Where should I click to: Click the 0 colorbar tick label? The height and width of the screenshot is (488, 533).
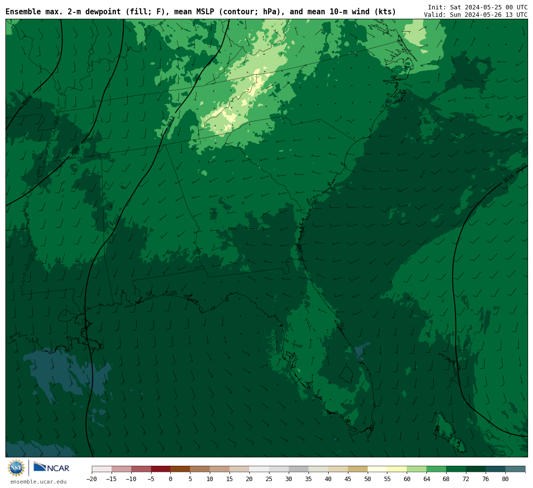point(171,479)
